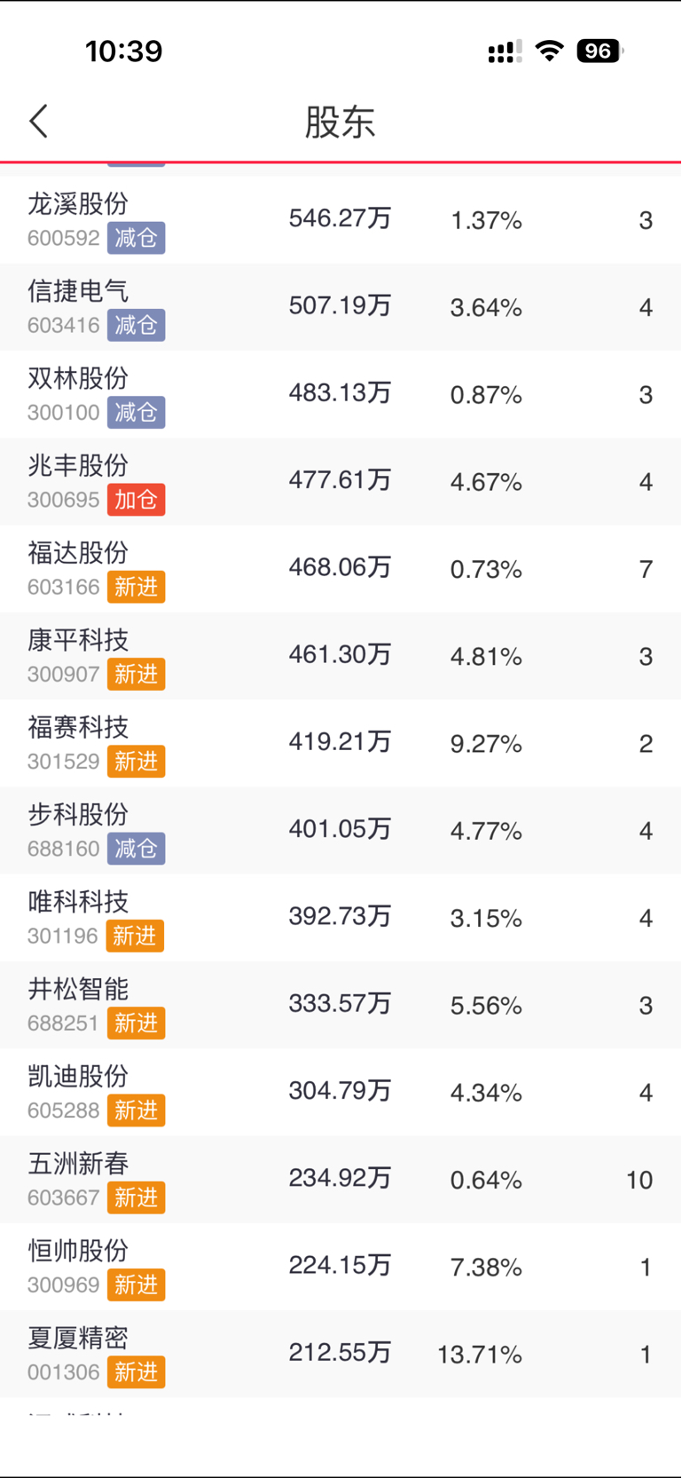Tap 五洲新春 holder count 10
Image resolution: width=682 pixels, height=1478 pixels.
click(639, 1180)
